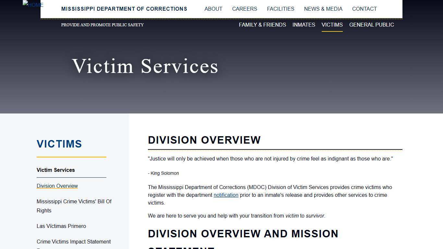This screenshot has height=249, width=443.
Task: Click the Victim Services page banner title
Action: [145, 66]
